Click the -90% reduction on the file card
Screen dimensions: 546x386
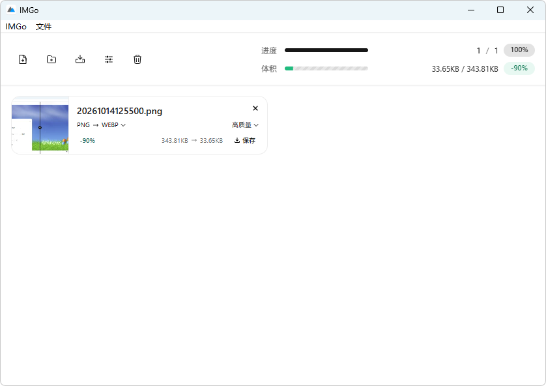(87, 140)
